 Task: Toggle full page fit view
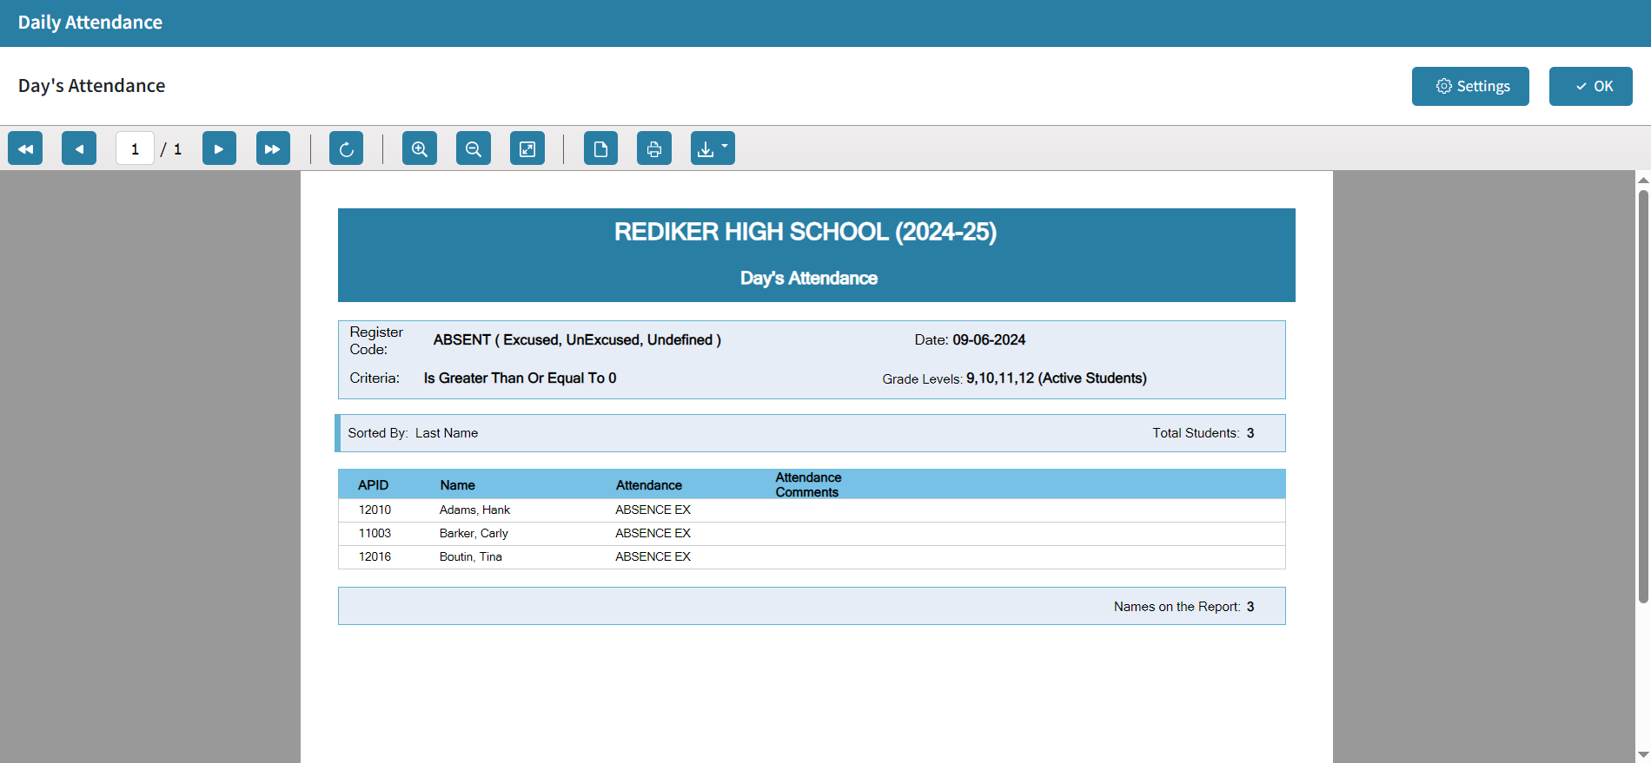(527, 148)
